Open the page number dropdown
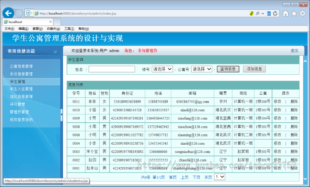This screenshot has width=310, height=187. [220, 177]
